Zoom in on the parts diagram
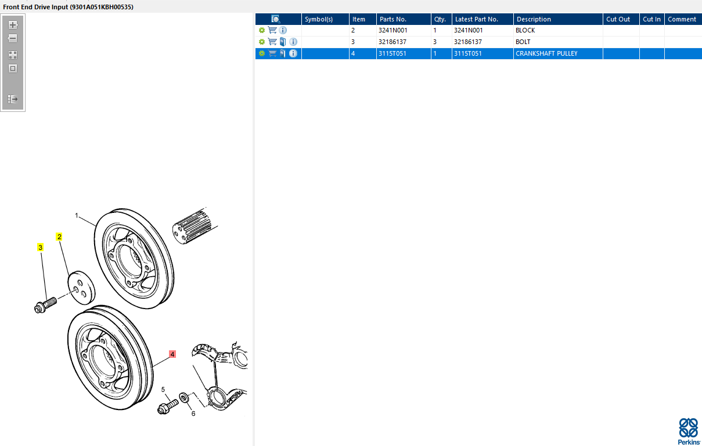Viewport: 702px width, 446px height. click(13, 26)
